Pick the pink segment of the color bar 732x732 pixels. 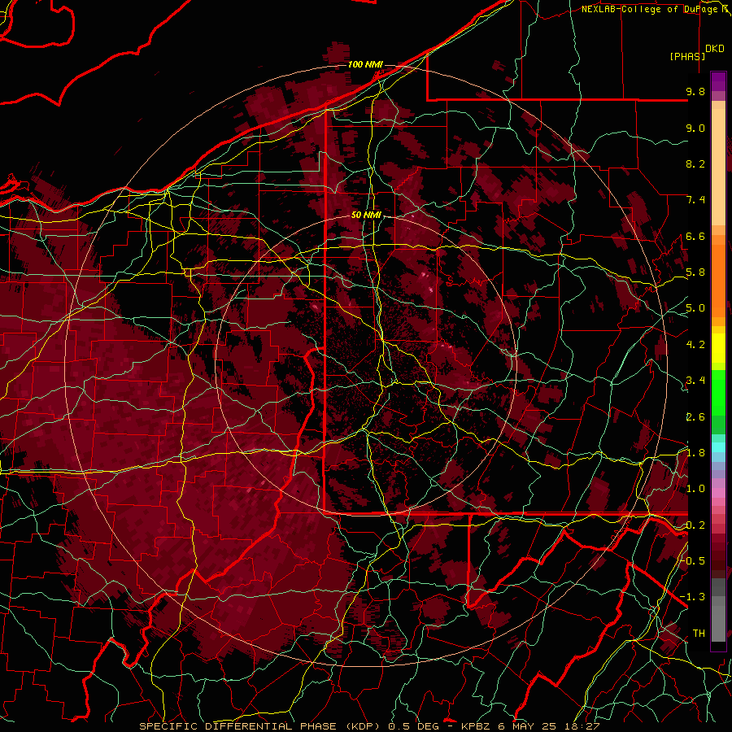pos(718,493)
